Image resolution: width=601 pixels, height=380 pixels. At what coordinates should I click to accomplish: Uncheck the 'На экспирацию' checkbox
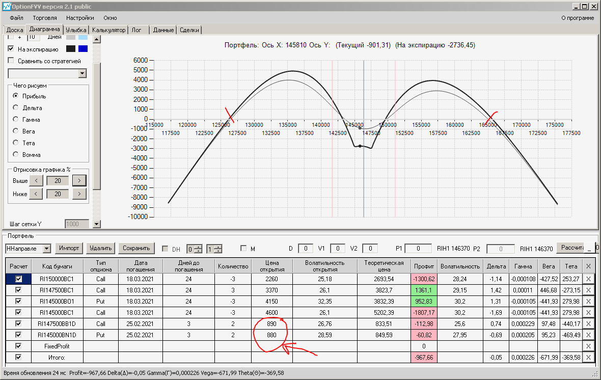[x=11, y=49]
